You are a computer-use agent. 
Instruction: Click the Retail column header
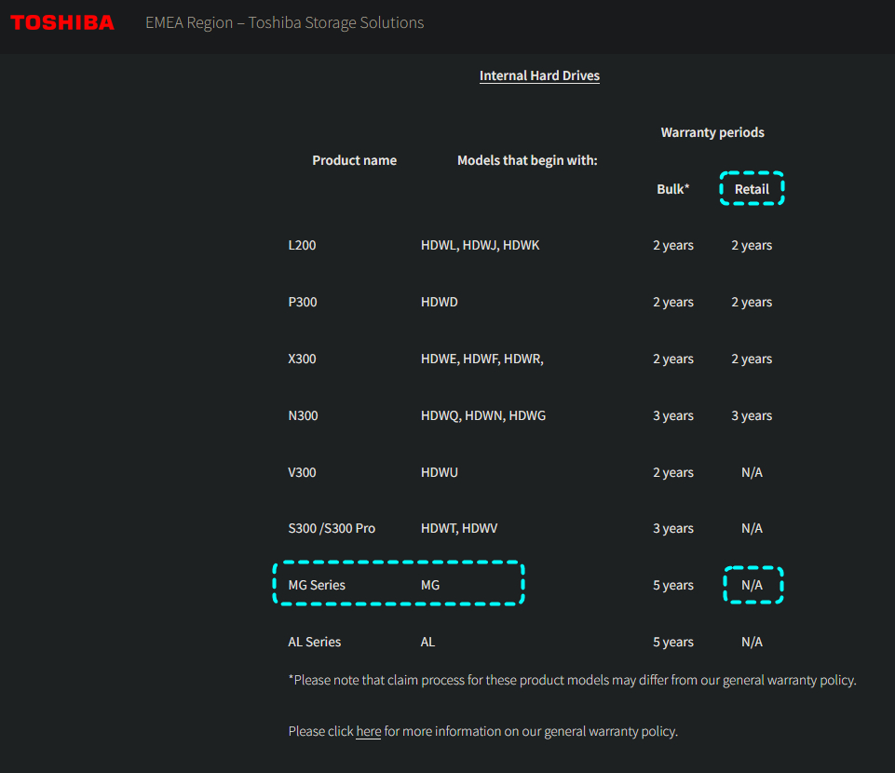tap(752, 189)
